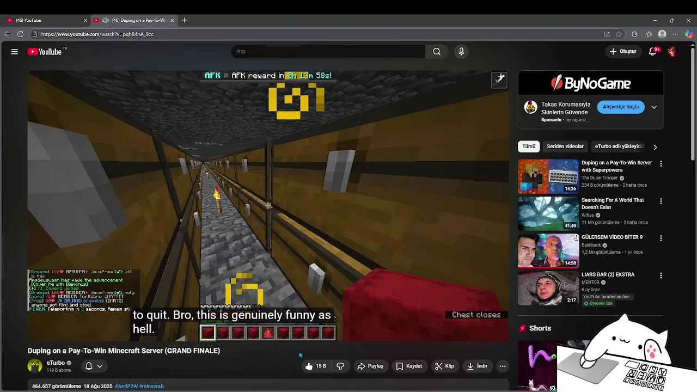The height and width of the screenshot is (392, 697).
Task: Open the eTurbo channel avatar
Action: click(x=35, y=366)
